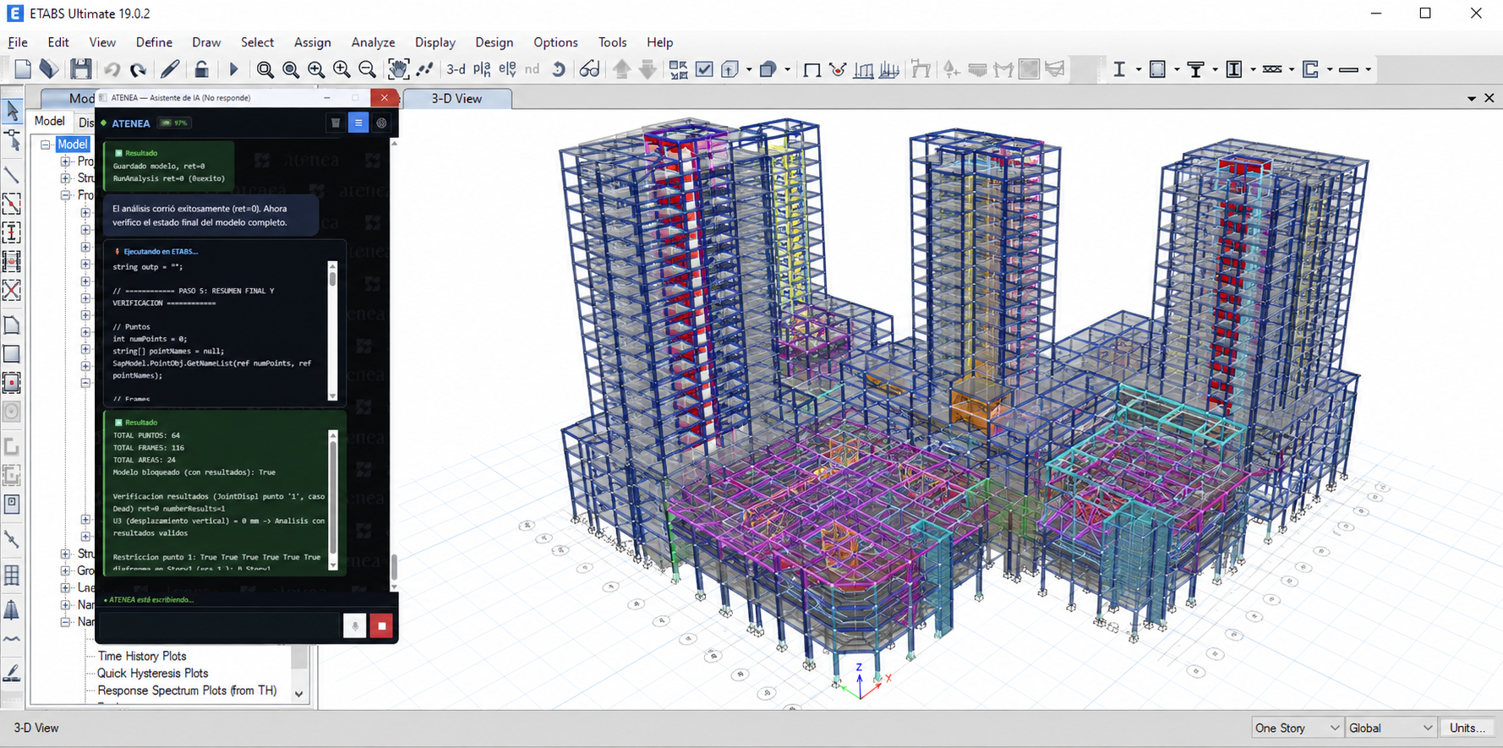Click down arrow of model explorer scrollbar

(298, 694)
